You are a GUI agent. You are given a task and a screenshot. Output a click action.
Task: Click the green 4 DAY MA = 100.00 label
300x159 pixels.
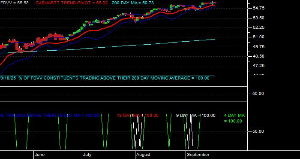click(234, 118)
